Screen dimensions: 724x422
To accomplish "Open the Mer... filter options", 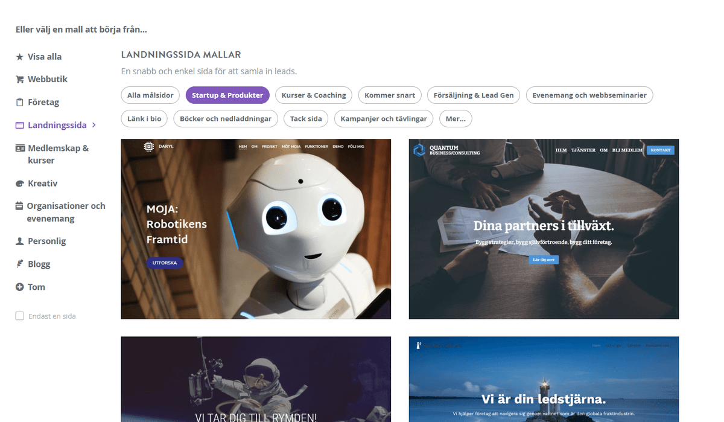I will click(456, 118).
